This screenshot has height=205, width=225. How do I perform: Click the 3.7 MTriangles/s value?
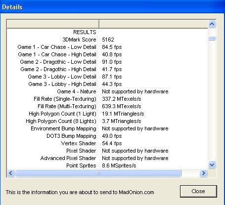122,121
